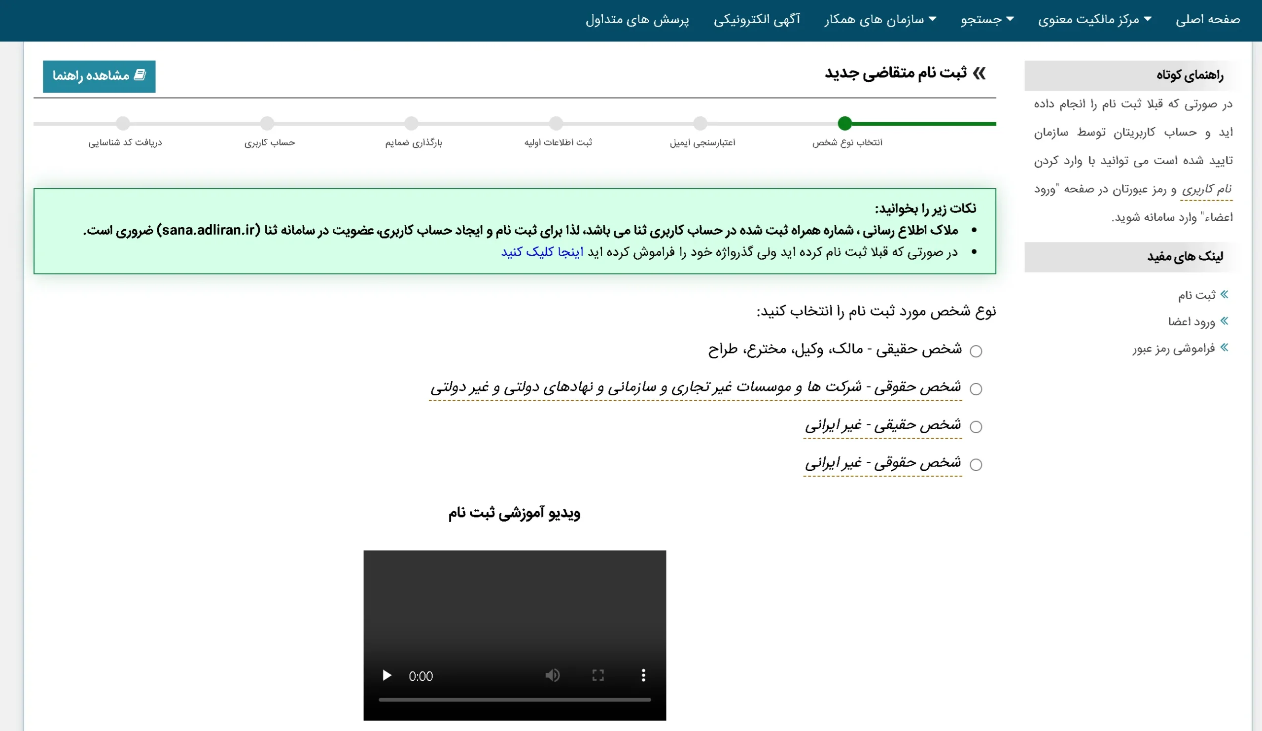Open the video's three-dot options menu
This screenshot has height=731, width=1262.
(x=644, y=675)
